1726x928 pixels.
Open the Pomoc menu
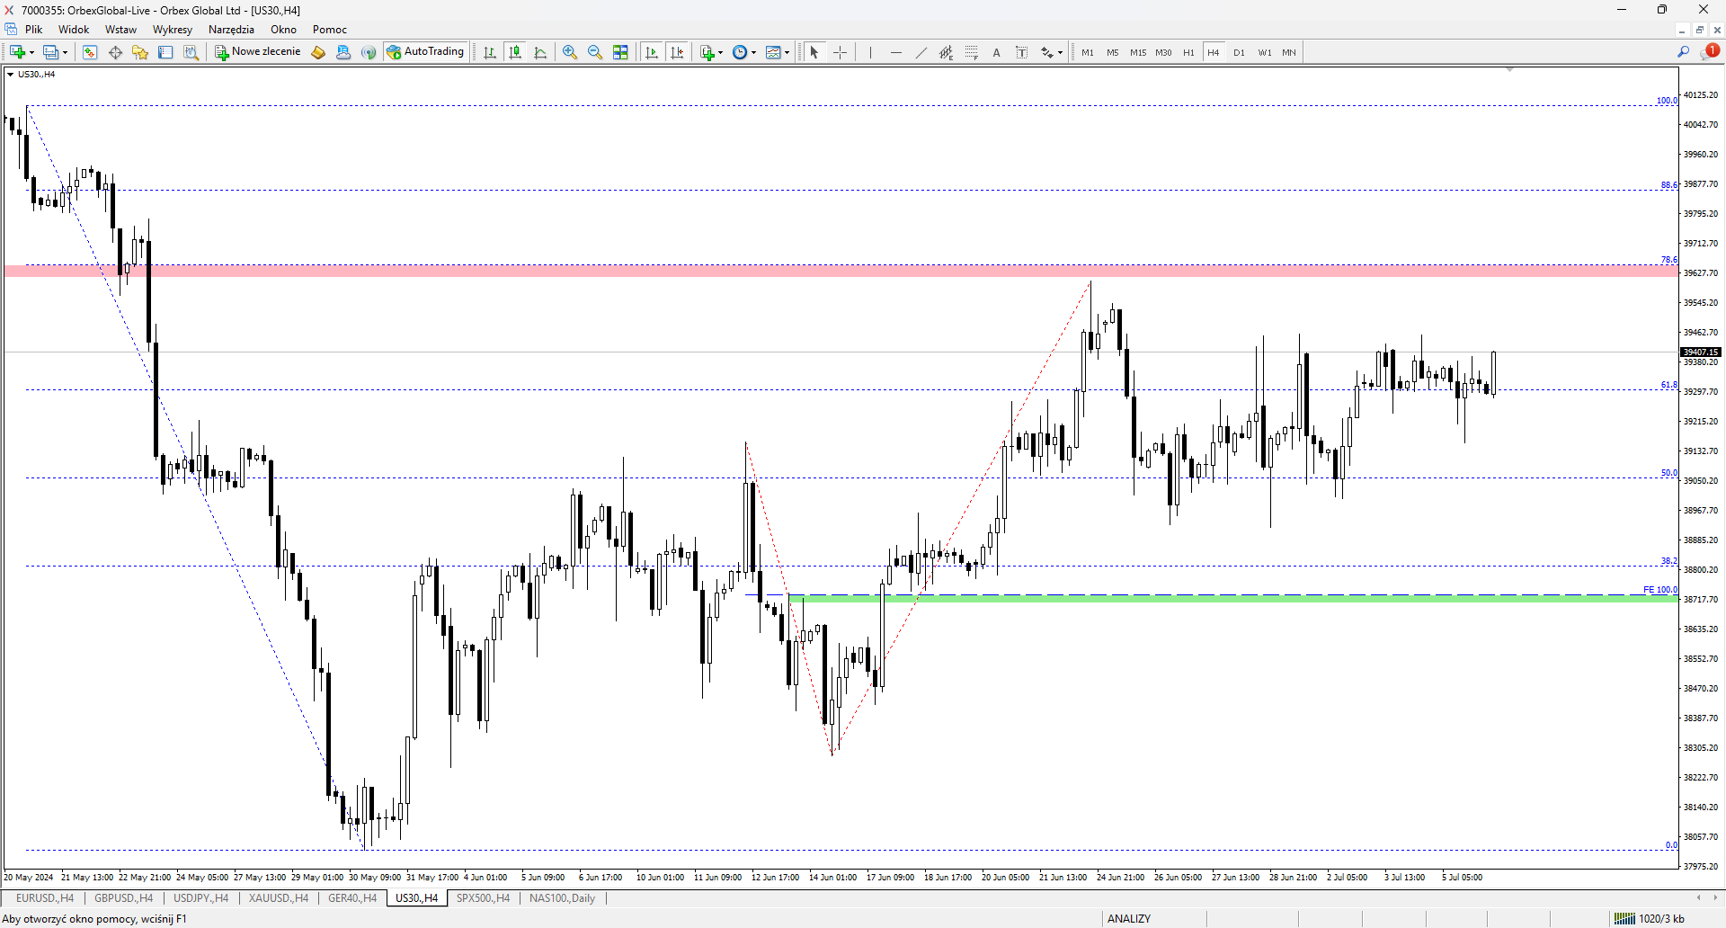[x=330, y=30]
